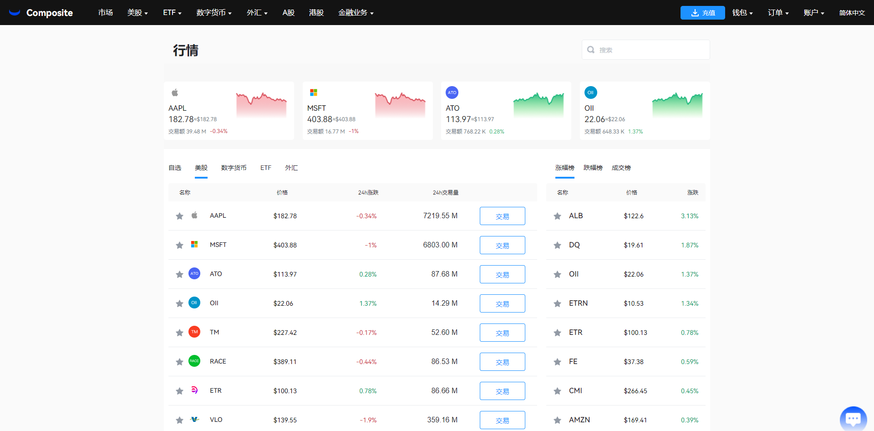Select the 跌幅榜 losers tab

click(x=593, y=168)
